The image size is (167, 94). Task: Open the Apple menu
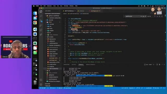tap(34, 6)
